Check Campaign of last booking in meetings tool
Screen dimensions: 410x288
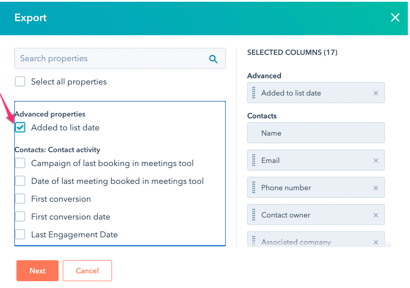click(20, 163)
